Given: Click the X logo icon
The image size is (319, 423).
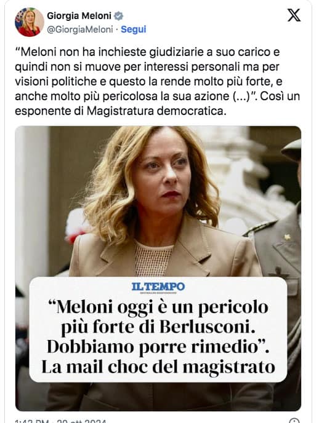Looking at the screenshot, I should [294, 15].
